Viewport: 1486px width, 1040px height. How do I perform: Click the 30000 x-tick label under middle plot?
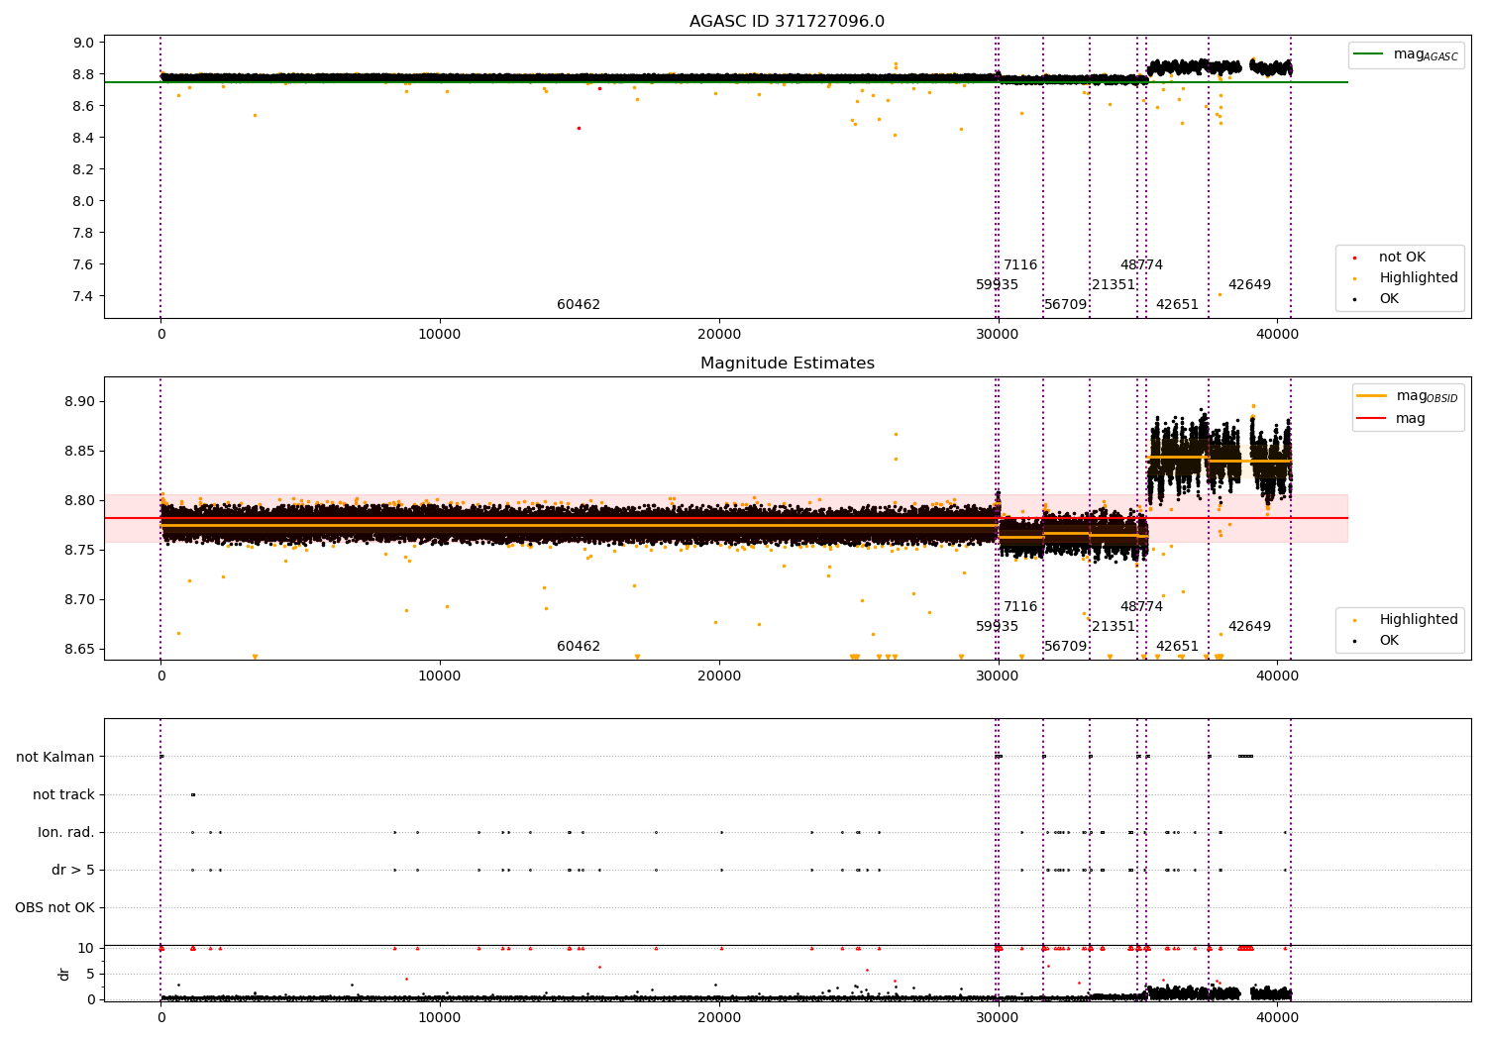click(998, 676)
